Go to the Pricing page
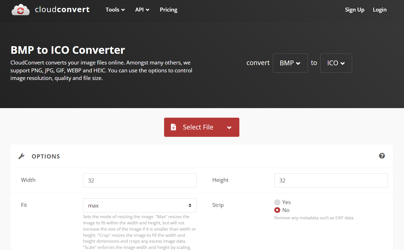The height and width of the screenshot is (250, 404). 169,10
